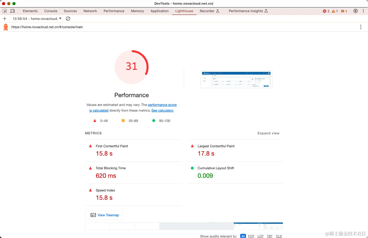Click the View Treemap button

(x=104, y=215)
